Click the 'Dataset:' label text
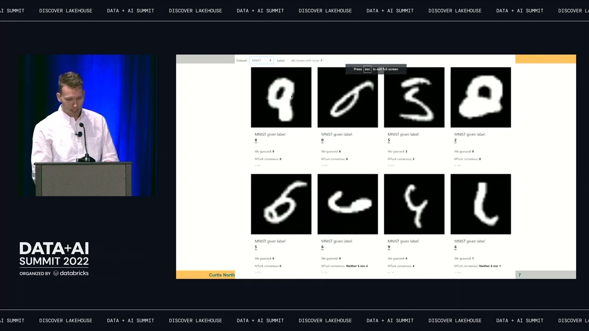Screen dimensions: 589x331 click(x=242, y=60)
